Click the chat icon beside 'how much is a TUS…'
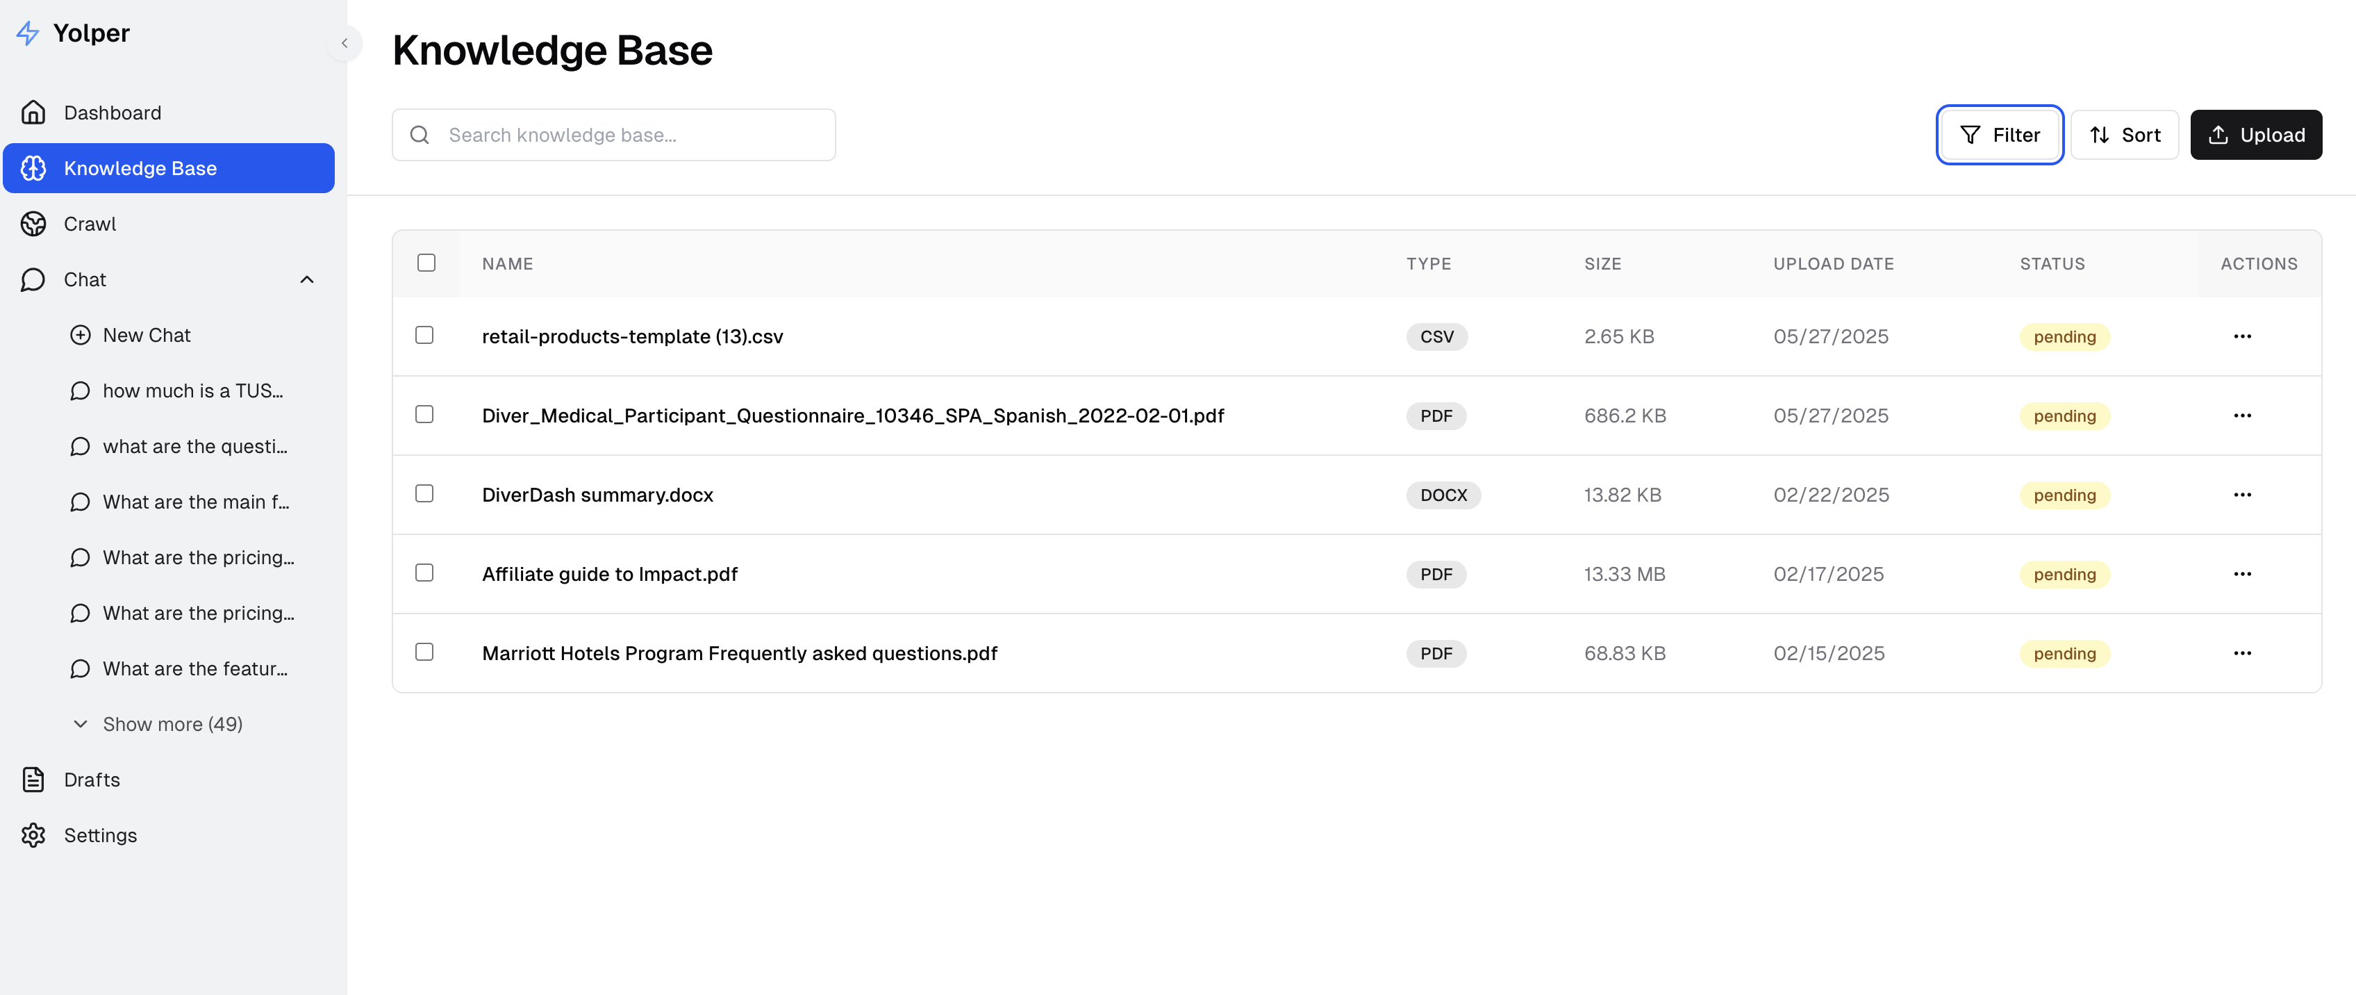2356x995 pixels. (81, 391)
